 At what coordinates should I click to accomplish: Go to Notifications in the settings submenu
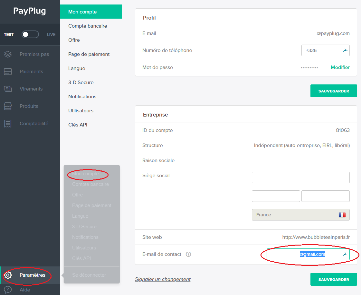click(82, 97)
